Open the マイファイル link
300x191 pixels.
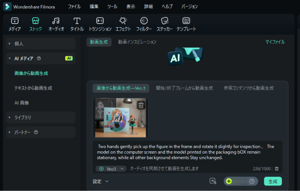click(x=275, y=42)
